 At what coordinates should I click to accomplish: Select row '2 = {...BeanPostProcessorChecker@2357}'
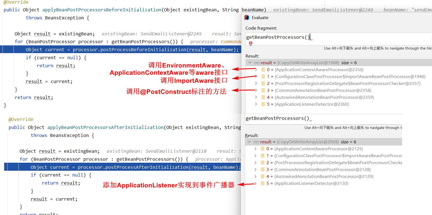pos(338,84)
